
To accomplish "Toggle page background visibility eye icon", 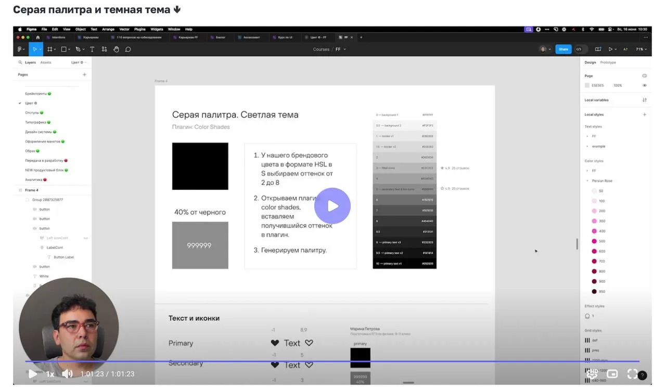I will pyautogui.click(x=645, y=85).
